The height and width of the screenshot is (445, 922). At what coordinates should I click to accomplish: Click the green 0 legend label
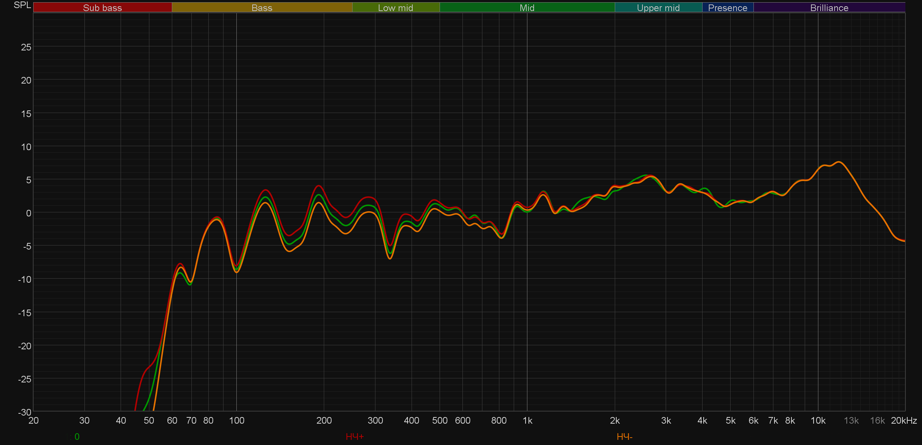[x=77, y=437]
